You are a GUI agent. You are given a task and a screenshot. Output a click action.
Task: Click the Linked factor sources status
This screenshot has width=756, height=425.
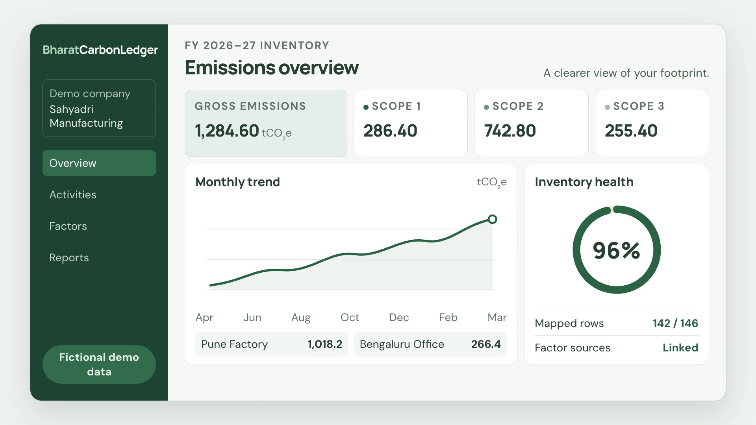pos(680,348)
